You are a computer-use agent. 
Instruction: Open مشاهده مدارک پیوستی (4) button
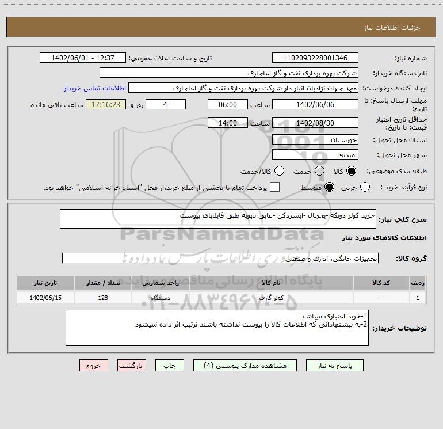point(245,366)
